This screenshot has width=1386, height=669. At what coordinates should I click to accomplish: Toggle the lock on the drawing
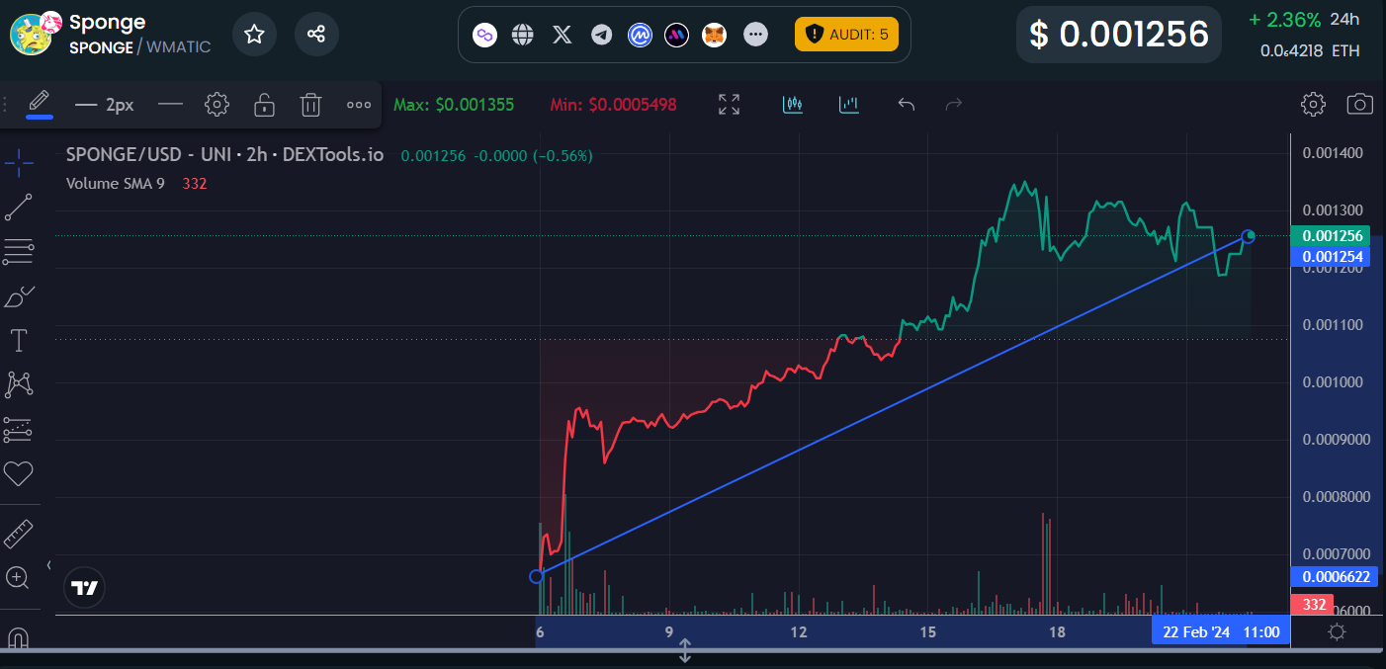(264, 104)
